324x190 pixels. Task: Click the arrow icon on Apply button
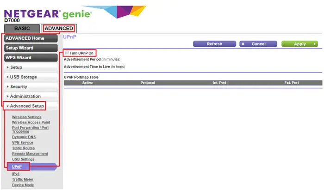coord(314,44)
